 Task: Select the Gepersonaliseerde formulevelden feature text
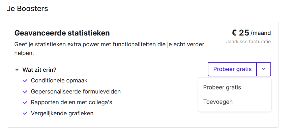click(76, 91)
